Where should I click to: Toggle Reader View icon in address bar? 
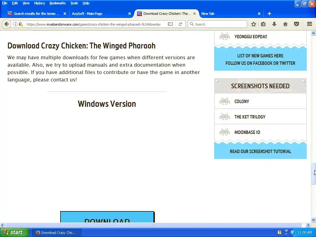click(170, 24)
